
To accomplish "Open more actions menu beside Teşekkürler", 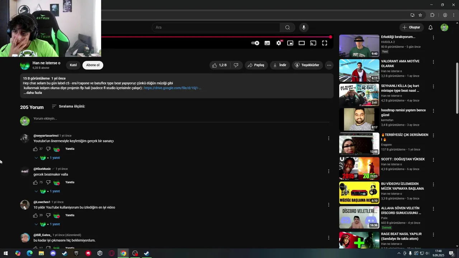I will pyautogui.click(x=329, y=65).
